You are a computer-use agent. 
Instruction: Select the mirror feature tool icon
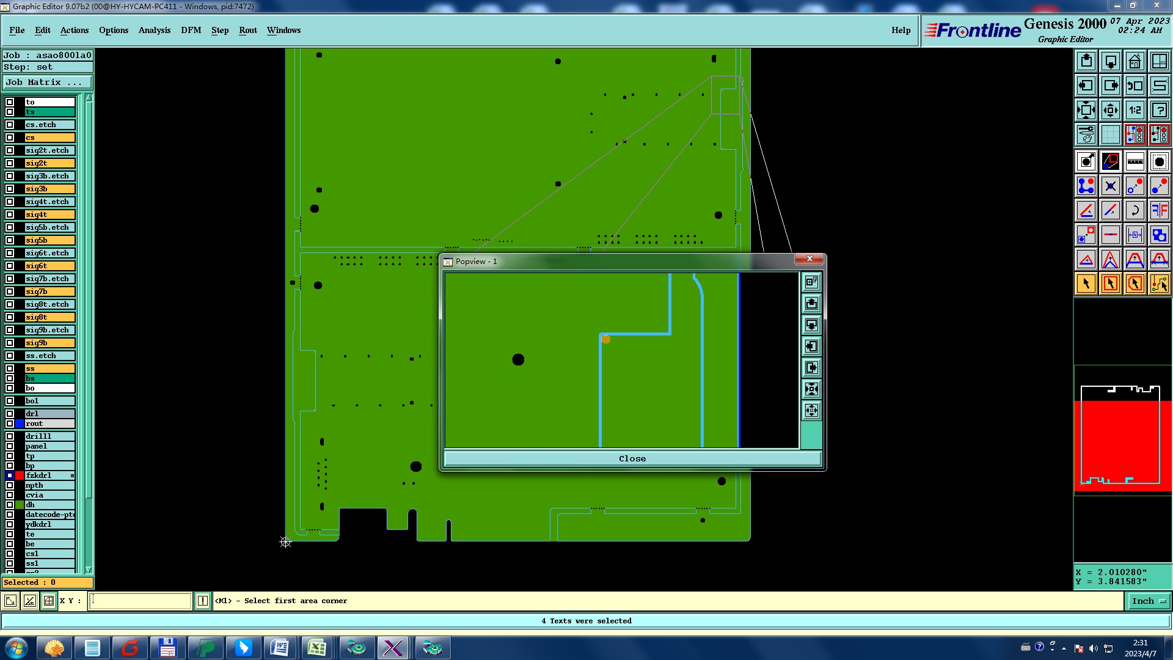1159,211
